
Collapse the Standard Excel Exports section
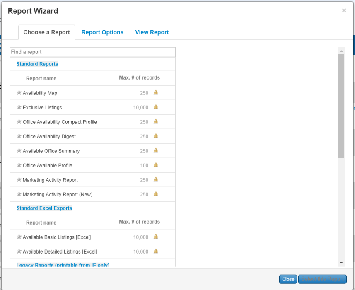click(x=44, y=208)
